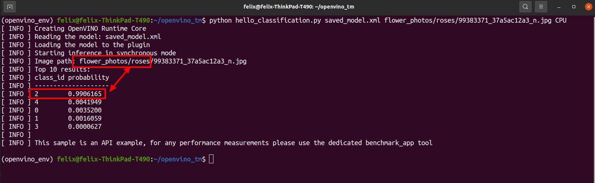595x183 pixels.
Task: Open the hamburger menu
Action: 541,7
